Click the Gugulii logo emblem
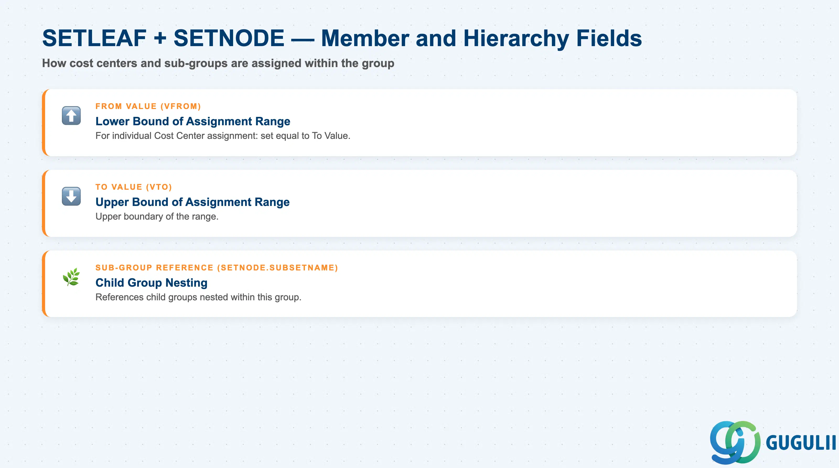 (x=735, y=442)
